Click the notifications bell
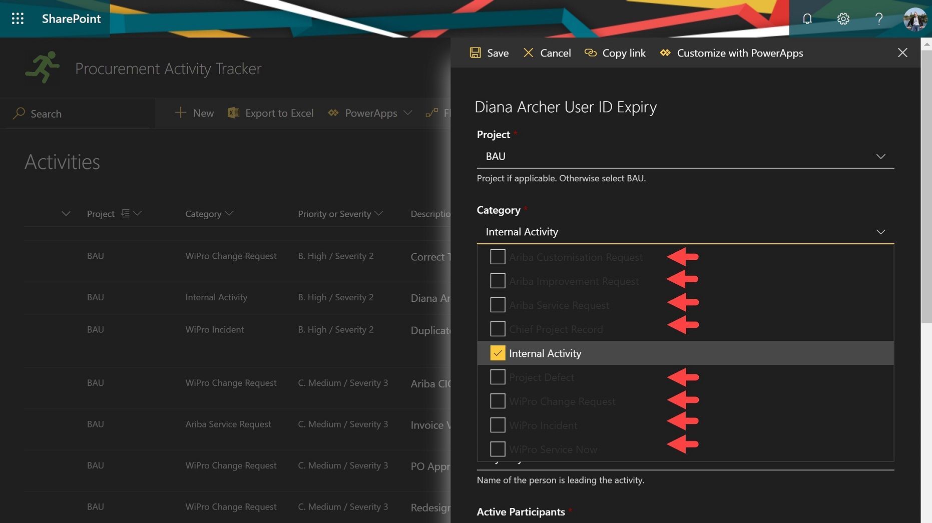The width and height of the screenshot is (932, 523). 807,19
